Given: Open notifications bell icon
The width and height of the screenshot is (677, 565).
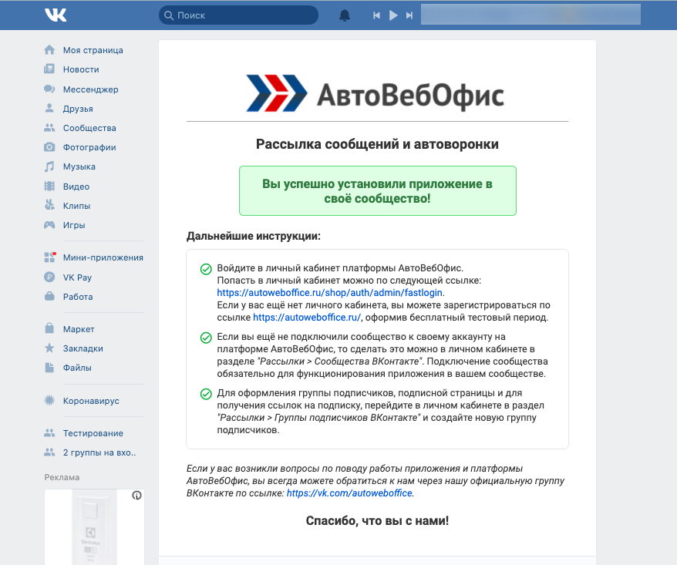Looking at the screenshot, I should pyautogui.click(x=345, y=15).
